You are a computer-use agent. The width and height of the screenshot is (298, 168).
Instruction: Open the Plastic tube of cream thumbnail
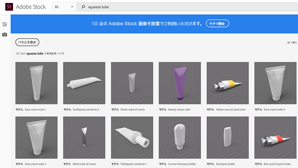(132, 83)
